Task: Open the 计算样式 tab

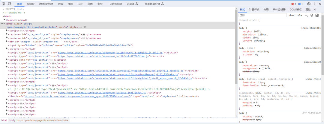Action: click(x=254, y=10)
